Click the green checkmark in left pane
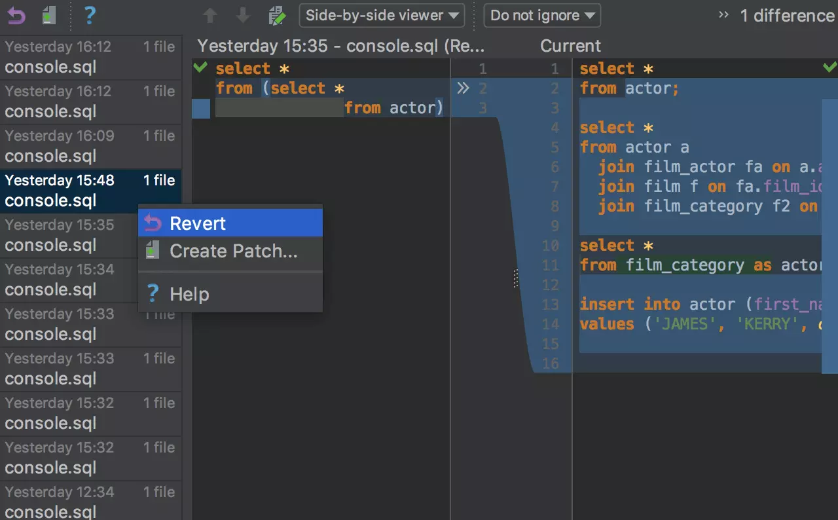The height and width of the screenshot is (520, 838). click(201, 67)
